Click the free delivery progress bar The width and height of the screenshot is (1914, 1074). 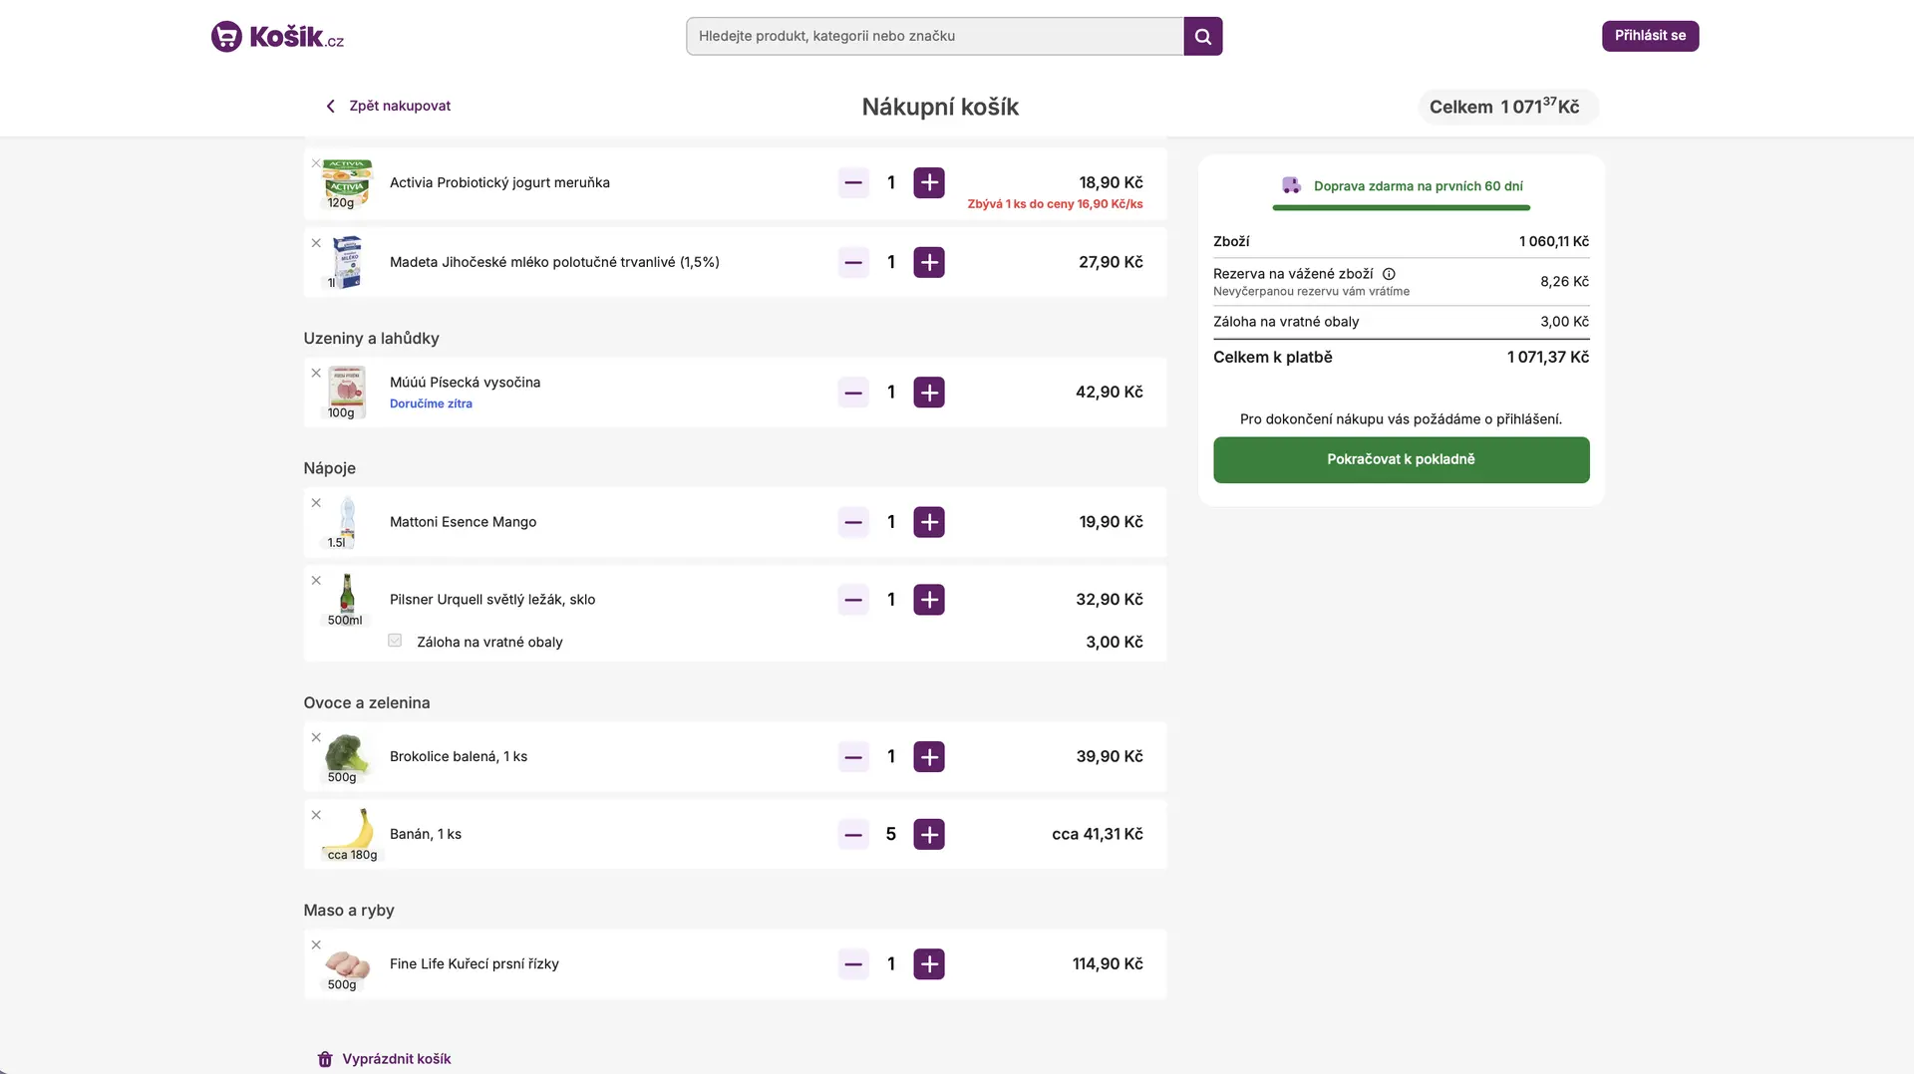click(x=1401, y=207)
